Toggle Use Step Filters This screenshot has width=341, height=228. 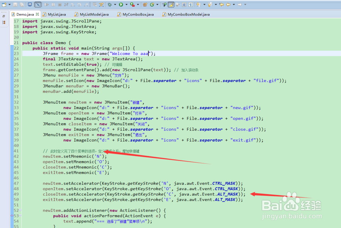point(101,4)
